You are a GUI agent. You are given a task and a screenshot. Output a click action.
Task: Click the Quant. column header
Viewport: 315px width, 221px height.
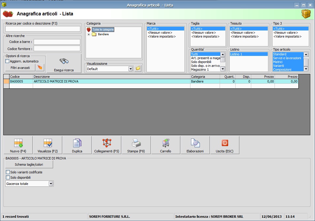227,77
